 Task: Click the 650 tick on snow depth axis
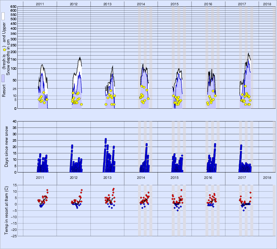click(13, 7)
